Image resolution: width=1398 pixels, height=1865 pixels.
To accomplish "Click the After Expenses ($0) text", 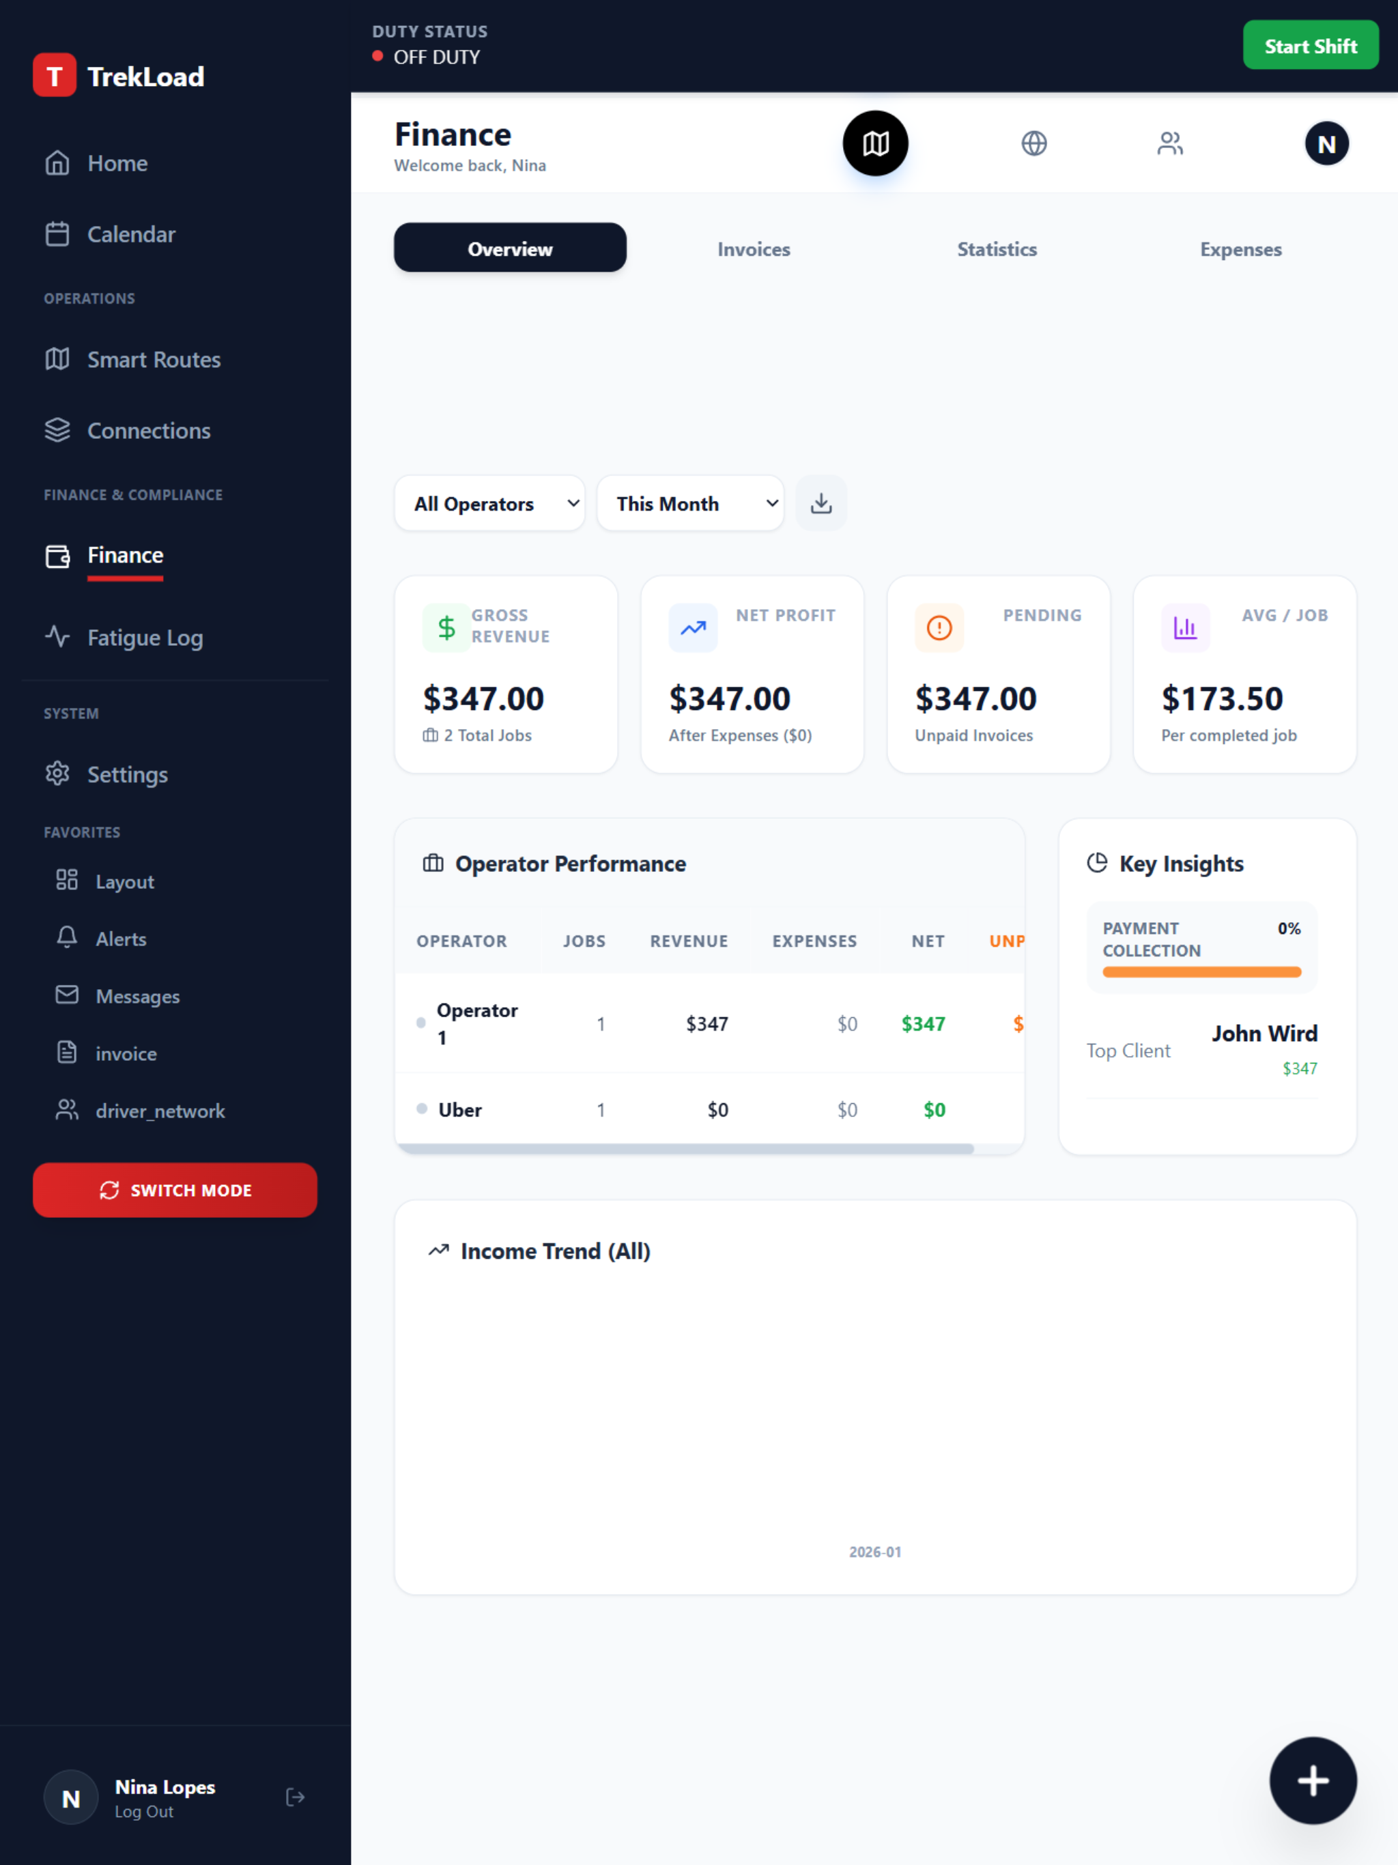I will pyautogui.click(x=739, y=735).
